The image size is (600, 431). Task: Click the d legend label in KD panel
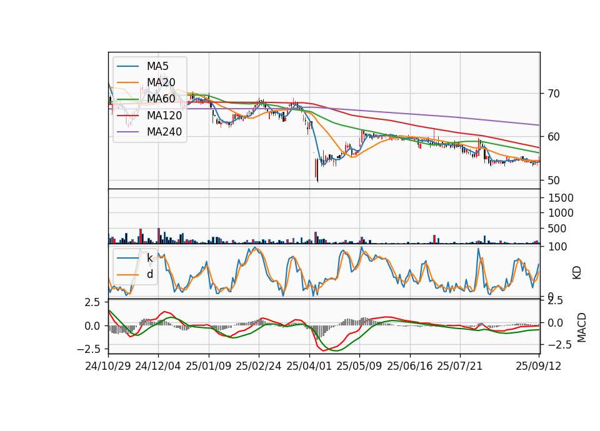pyautogui.click(x=150, y=274)
